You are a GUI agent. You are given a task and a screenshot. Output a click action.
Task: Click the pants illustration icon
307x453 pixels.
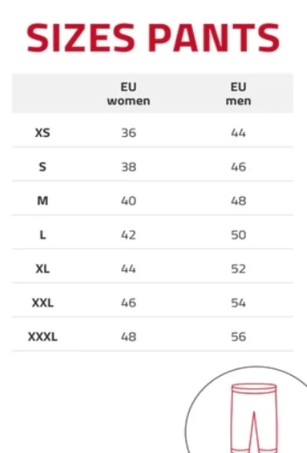(251, 417)
